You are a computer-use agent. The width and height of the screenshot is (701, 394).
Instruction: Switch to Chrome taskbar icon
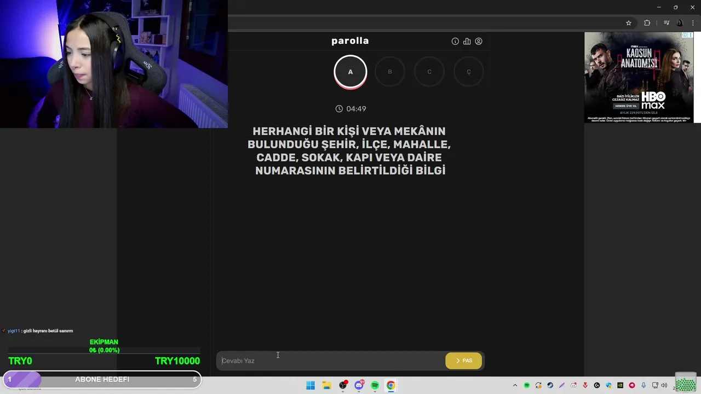pyautogui.click(x=390, y=385)
